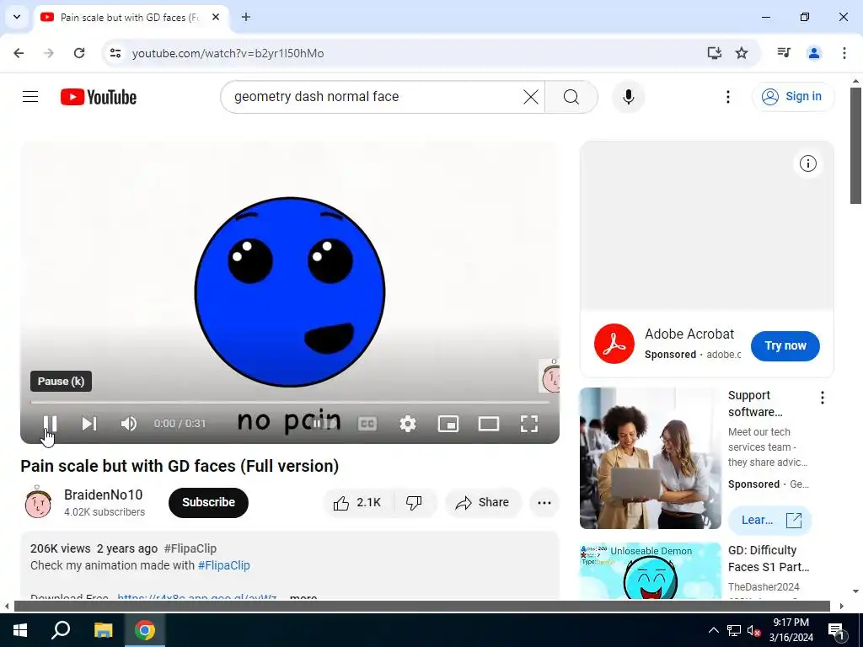The width and height of the screenshot is (863, 647).
Task: Open more actions ellipsis under video
Action: pos(544,502)
